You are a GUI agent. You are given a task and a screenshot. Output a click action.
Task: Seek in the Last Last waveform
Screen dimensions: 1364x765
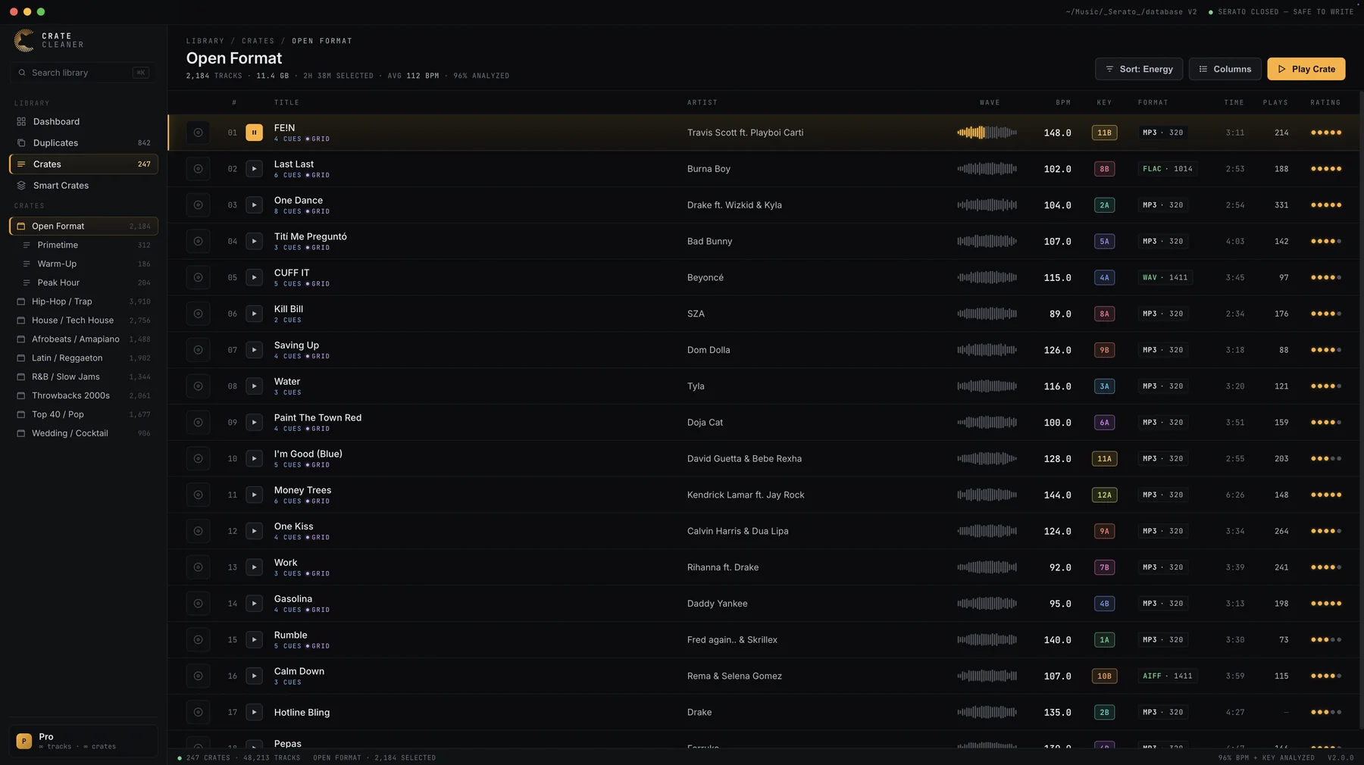tap(987, 169)
